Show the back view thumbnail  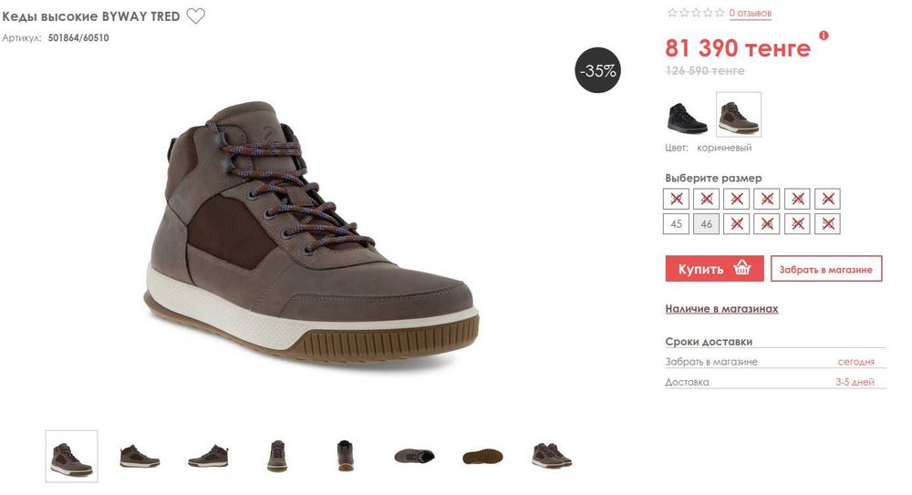(x=346, y=456)
